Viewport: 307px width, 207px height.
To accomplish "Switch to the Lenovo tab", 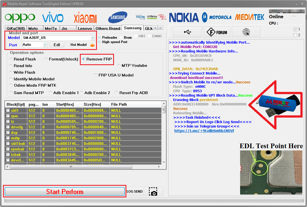I will (x=85, y=28).
